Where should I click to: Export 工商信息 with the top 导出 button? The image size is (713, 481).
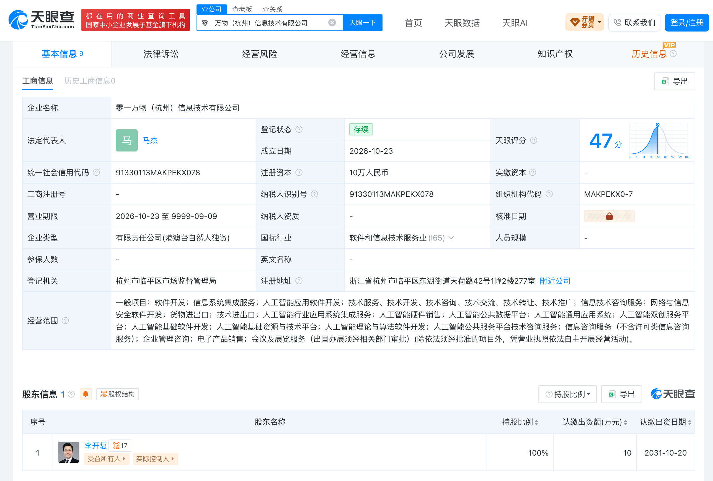pyautogui.click(x=675, y=81)
